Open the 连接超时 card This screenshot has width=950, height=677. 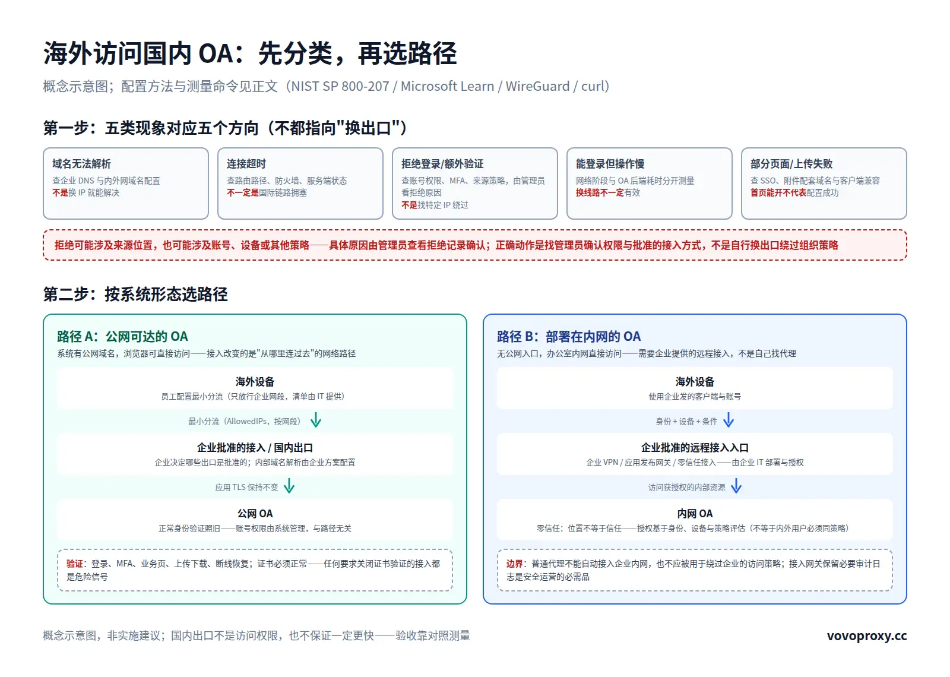click(x=300, y=184)
